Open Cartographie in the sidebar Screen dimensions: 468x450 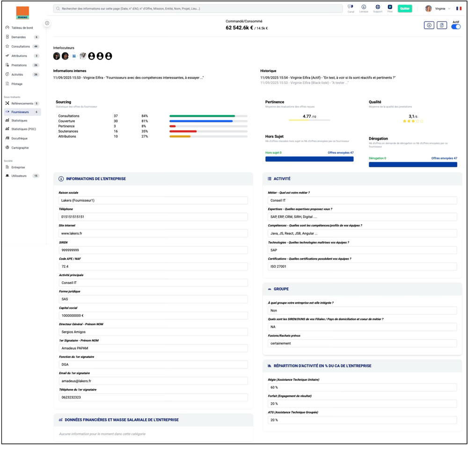[20, 148]
